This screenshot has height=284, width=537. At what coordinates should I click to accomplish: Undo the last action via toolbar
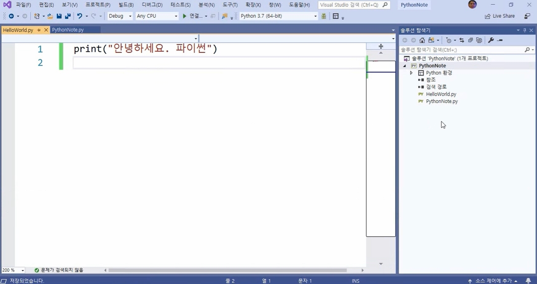point(79,16)
